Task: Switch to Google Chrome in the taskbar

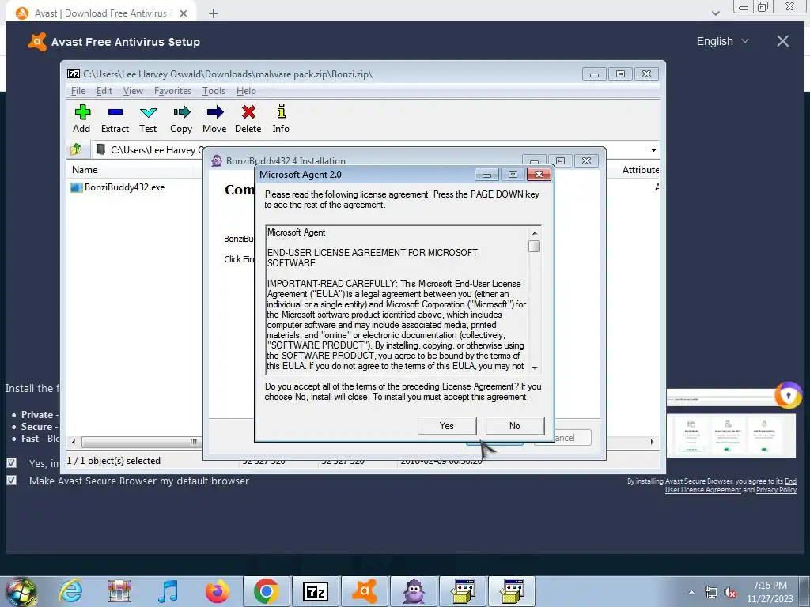Action: coord(266,591)
